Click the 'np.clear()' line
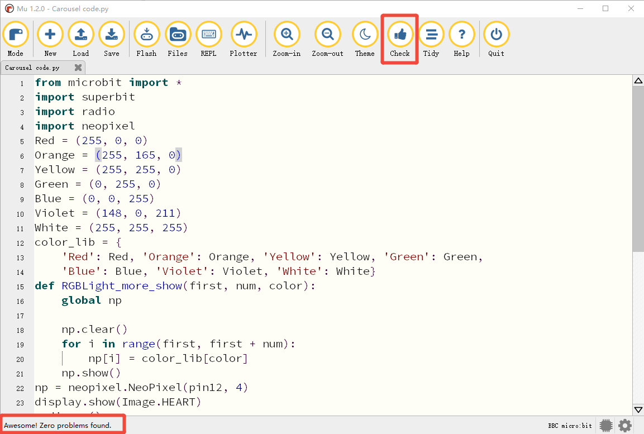The height and width of the screenshot is (434, 644). (x=94, y=330)
